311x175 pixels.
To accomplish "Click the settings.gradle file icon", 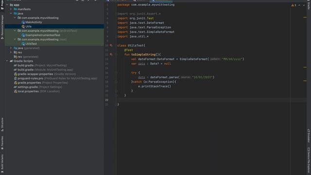I will (x=15, y=87).
